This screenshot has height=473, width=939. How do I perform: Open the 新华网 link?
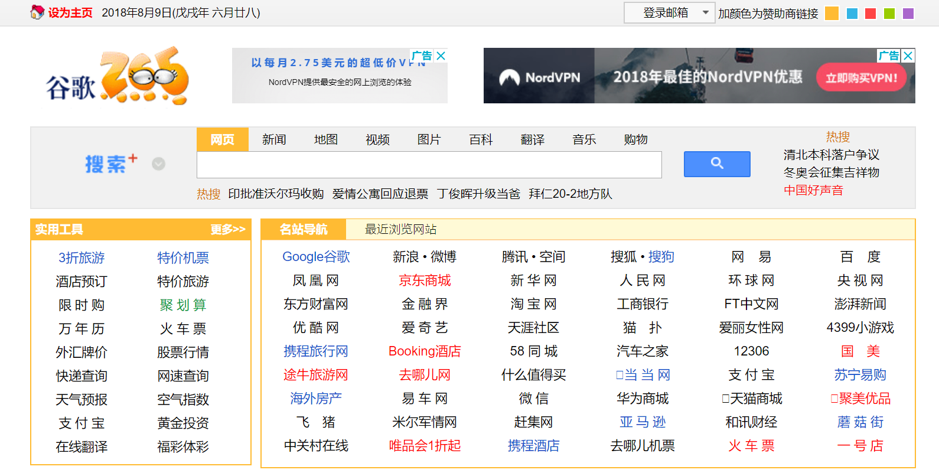[533, 280]
